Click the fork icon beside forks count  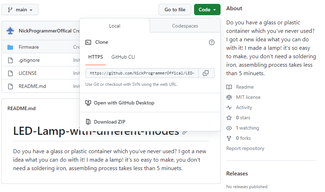[229, 138]
